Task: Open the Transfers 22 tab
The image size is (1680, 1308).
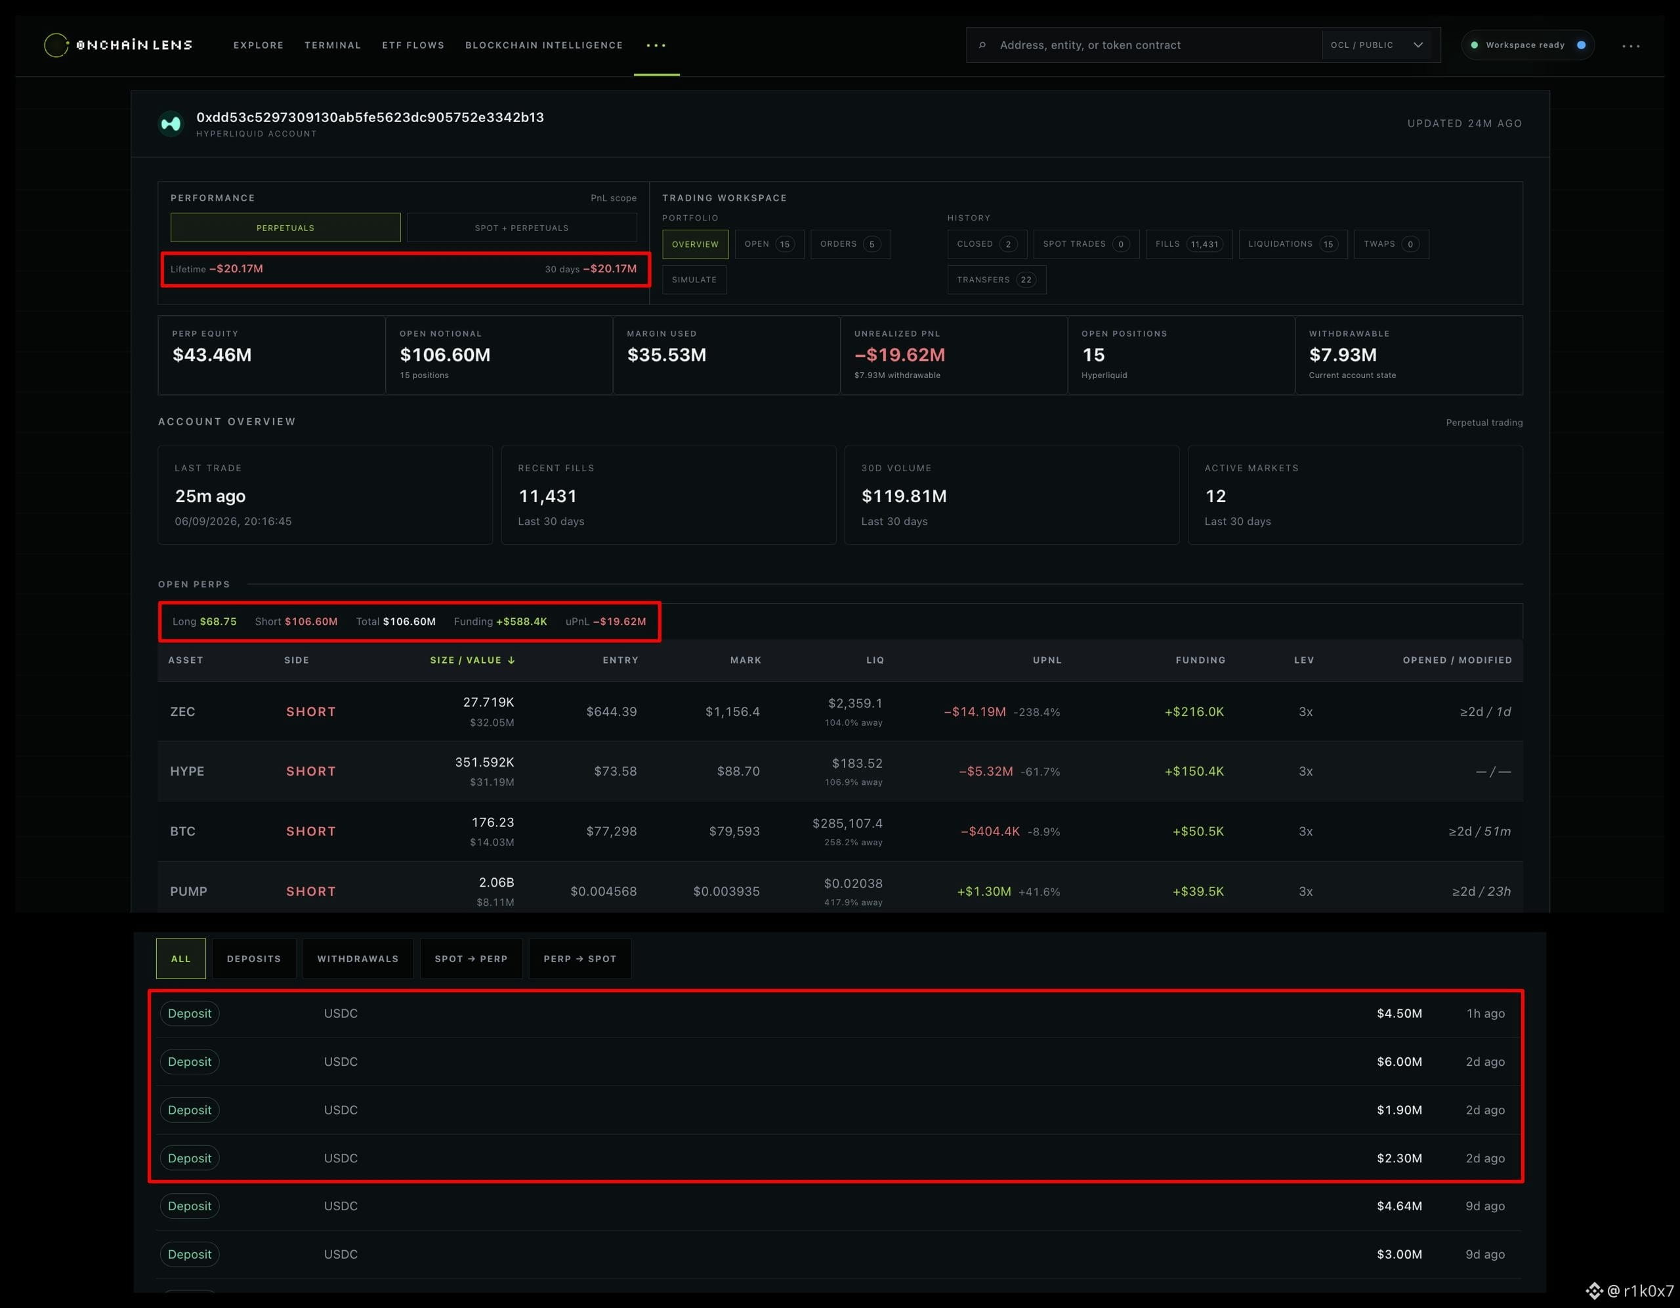Action: (996, 280)
